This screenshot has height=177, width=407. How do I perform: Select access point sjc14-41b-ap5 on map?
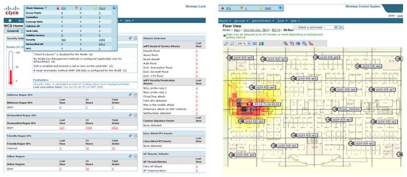coord(274,59)
